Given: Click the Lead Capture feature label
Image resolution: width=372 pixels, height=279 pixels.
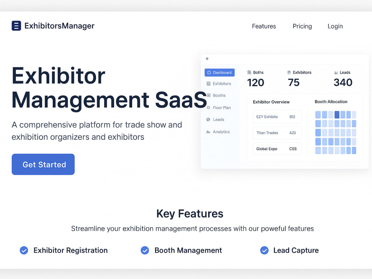Looking at the screenshot, I should click(x=296, y=250).
